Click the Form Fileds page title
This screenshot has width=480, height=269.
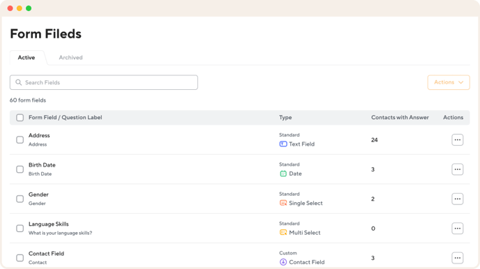tap(46, 33)
